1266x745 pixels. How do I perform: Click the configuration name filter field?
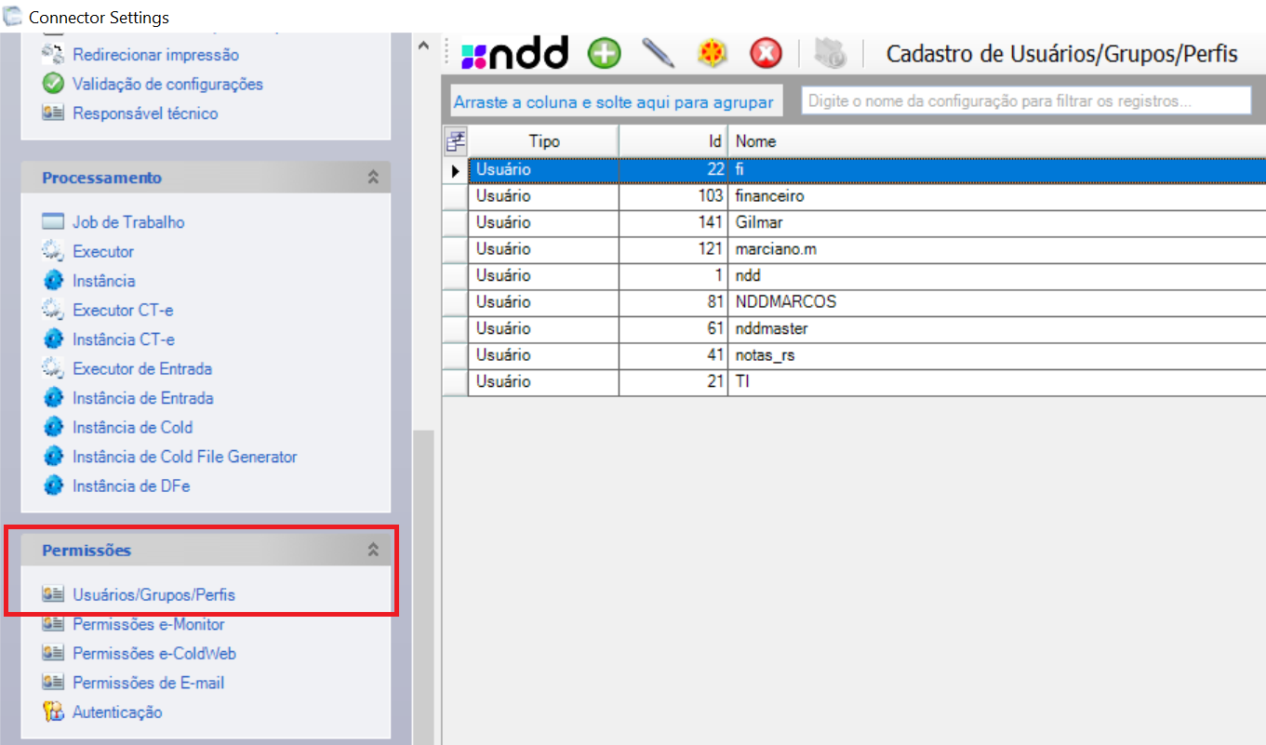coord(1026,100)
